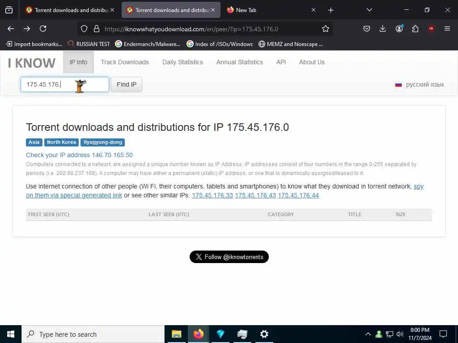The height and width of the screenshot is (343, 458).
Task: Open MEMZ and Noescape bookmark
Action: 291,44
